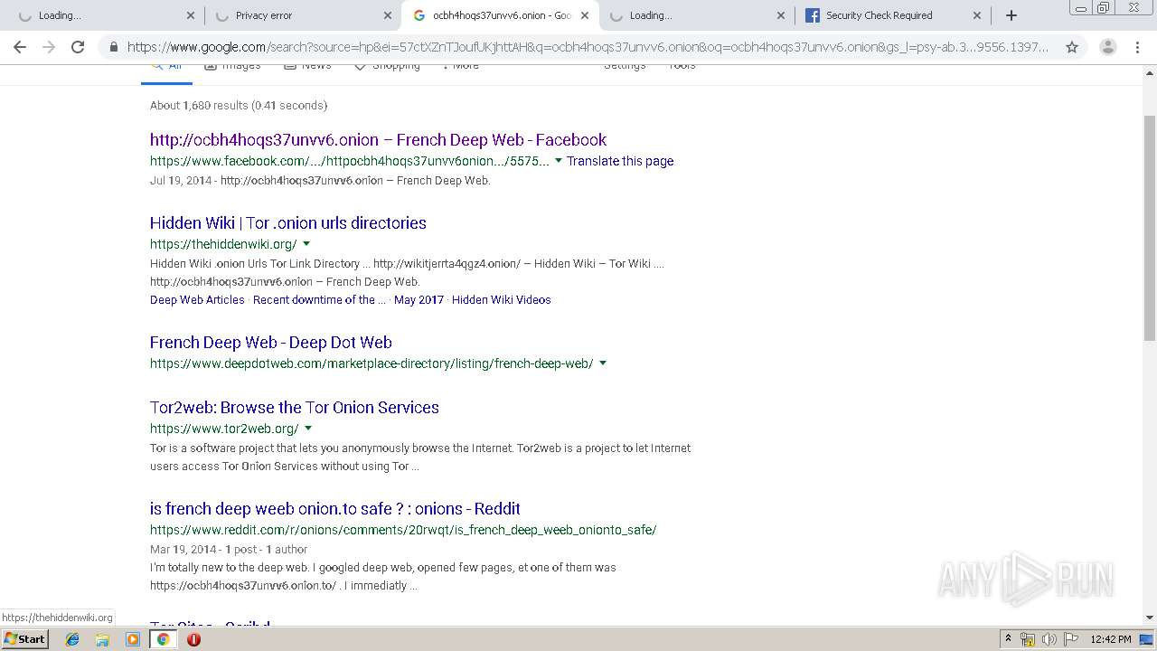The image size is (1157, 651).
Task: Expand options arrow next to tor2web.org
Action: pyautogui.click(x=308, y=429)
